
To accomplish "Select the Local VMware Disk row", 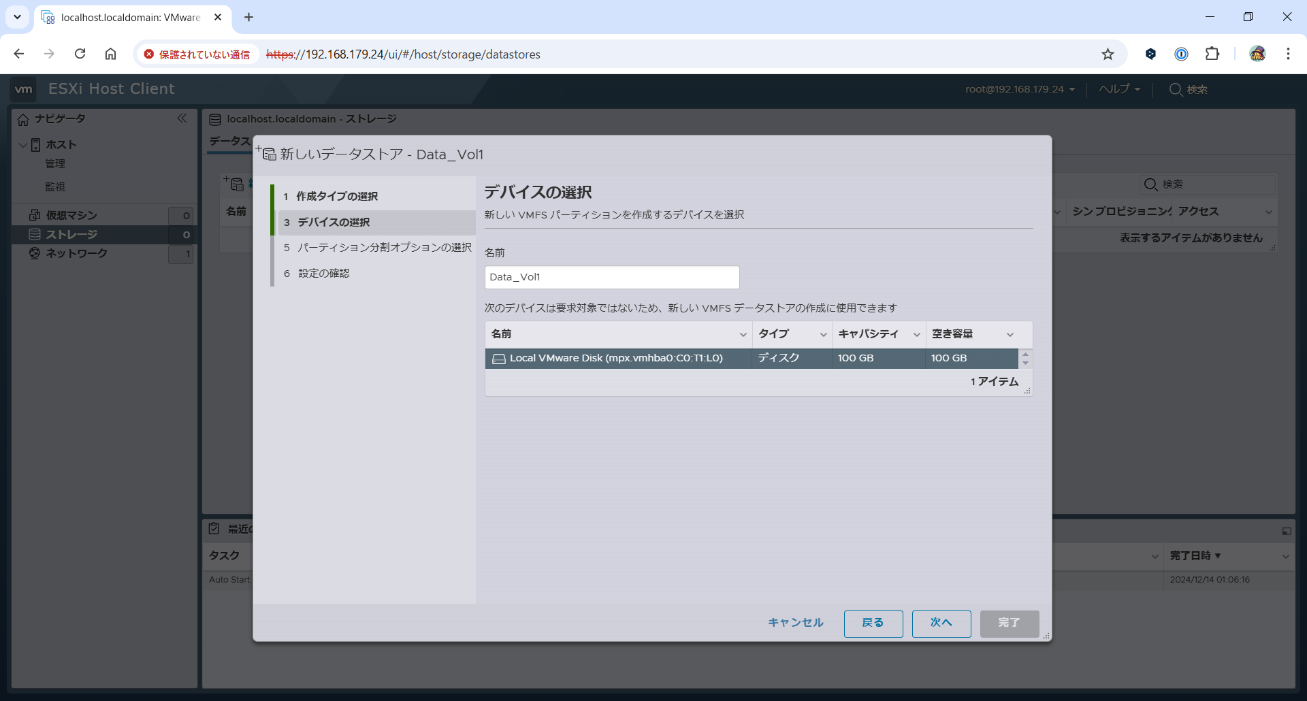I will 752,359.
